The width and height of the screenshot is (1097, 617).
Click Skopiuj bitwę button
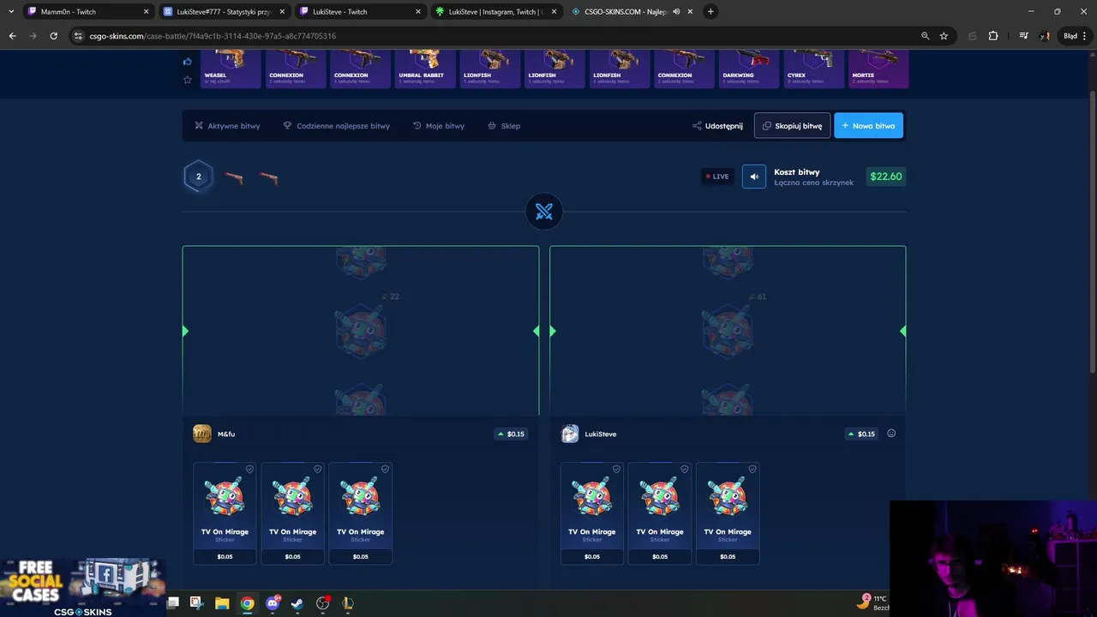pos(792,126)
